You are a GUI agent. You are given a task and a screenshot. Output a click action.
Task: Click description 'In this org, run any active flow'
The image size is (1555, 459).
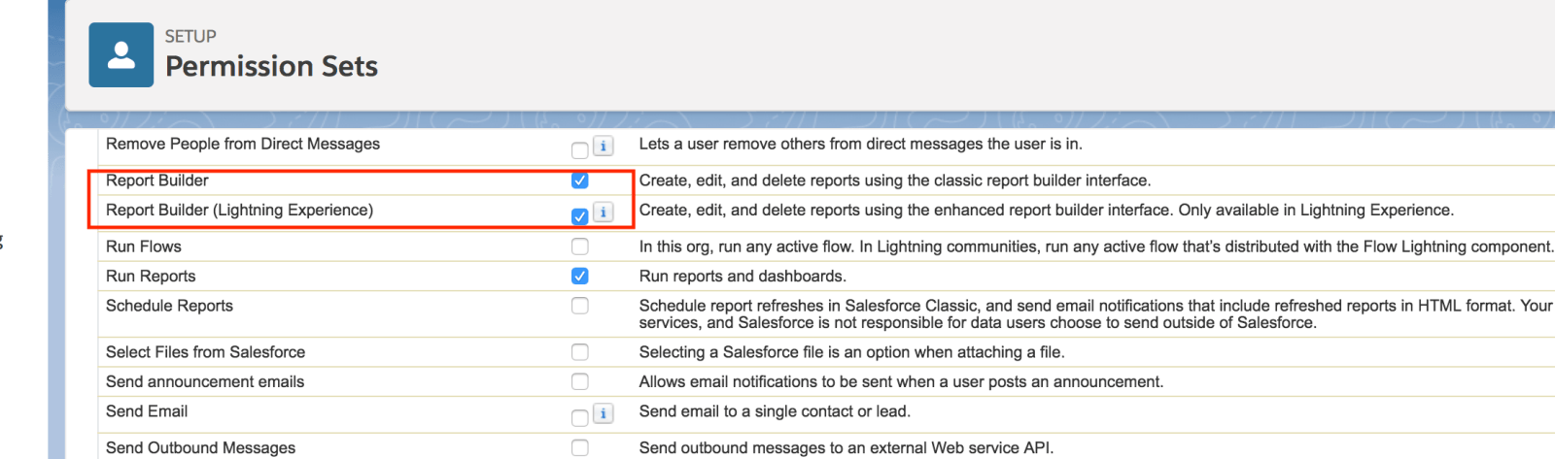coord(1096,246)
